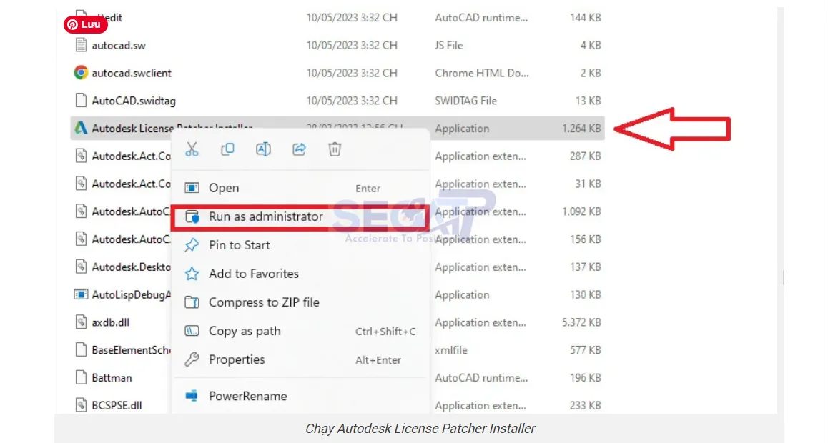Click the Share icon in context menu
Image resolution: width=828 pixels, height=443 pixels.
click(299, 150)
